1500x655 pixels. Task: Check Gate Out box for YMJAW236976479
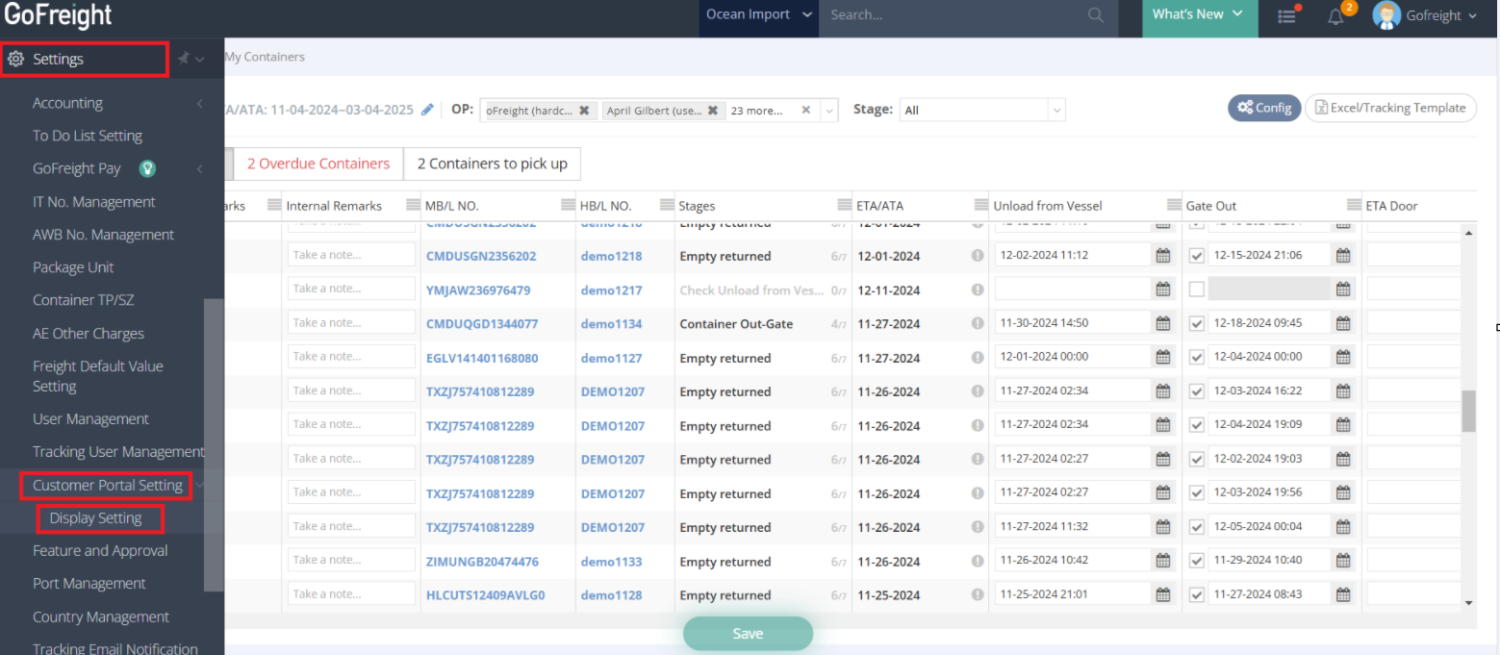(x=1196, y=290)
